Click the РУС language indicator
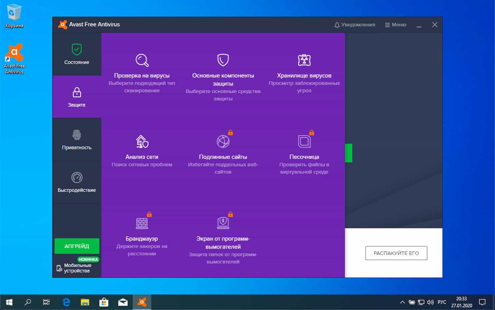 (442, 302)
